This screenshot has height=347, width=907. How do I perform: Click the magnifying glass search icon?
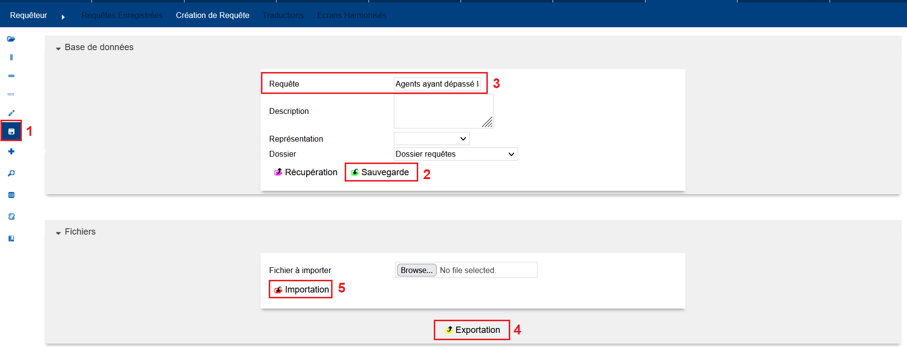(11, 173)
